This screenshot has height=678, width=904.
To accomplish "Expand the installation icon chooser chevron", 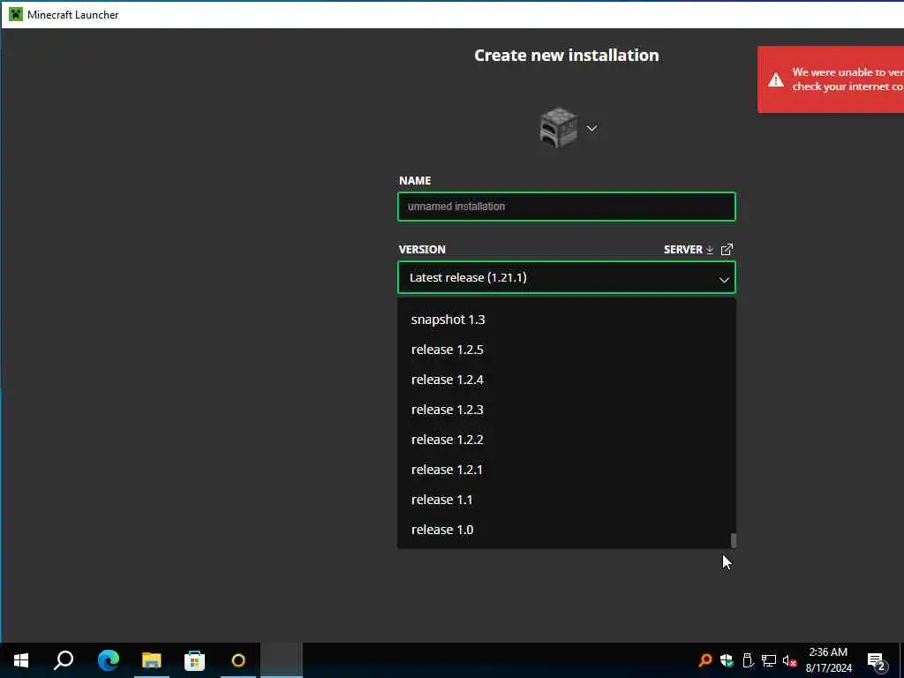I will 591,128.
